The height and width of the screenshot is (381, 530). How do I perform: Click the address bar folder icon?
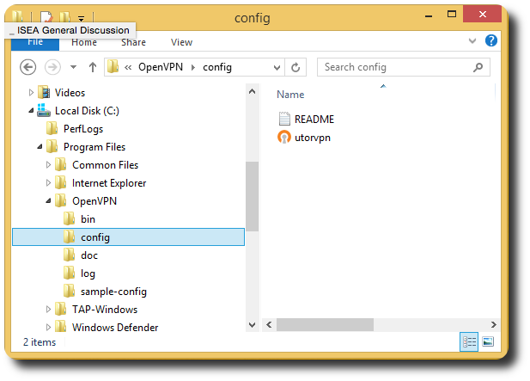[113, 67]
